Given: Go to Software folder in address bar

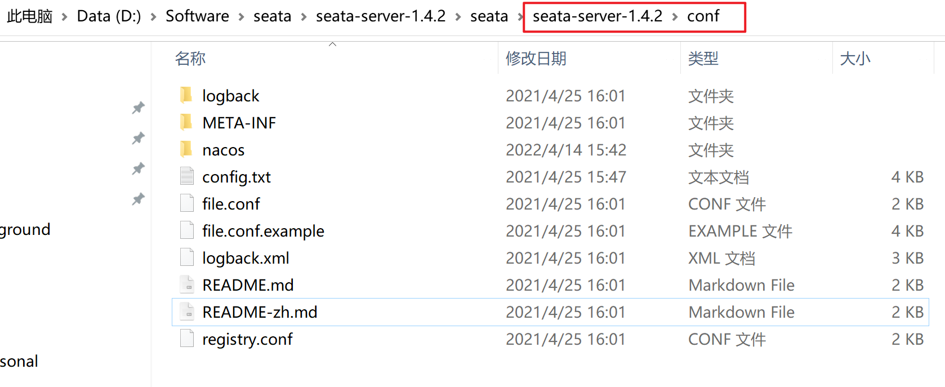Looking at the screenshot, I should tap(197, 16).
